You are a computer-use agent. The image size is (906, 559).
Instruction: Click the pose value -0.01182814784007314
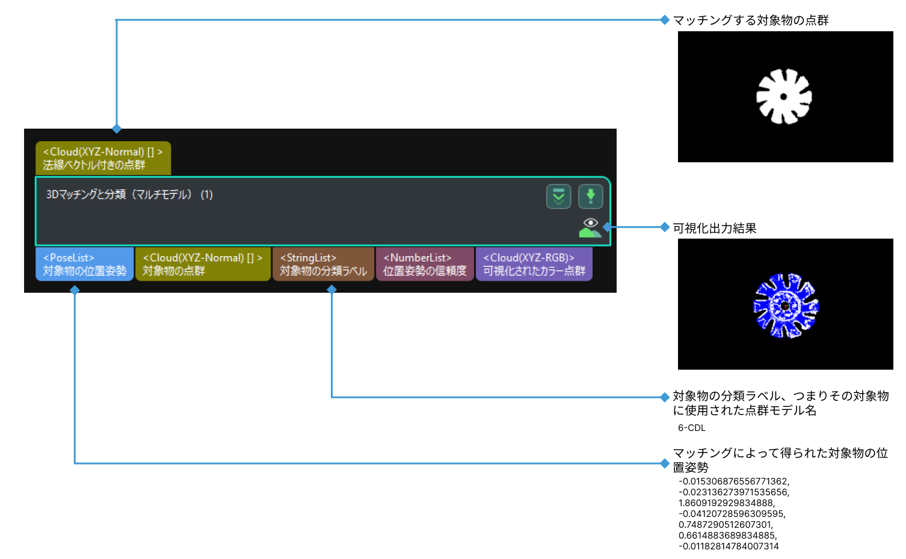click(729, 546)
